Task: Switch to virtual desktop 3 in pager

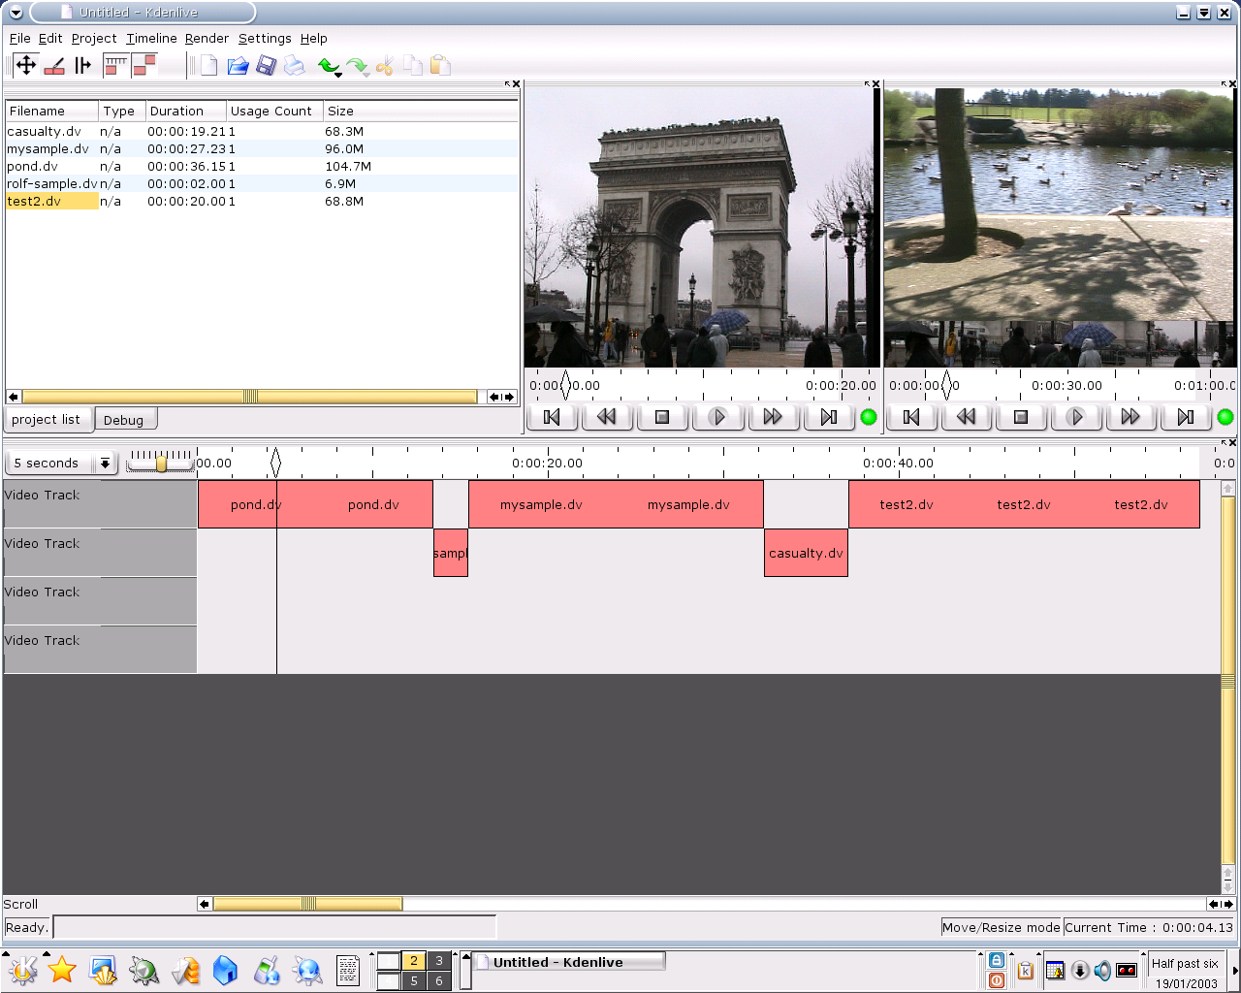Action: pos(439,960)
